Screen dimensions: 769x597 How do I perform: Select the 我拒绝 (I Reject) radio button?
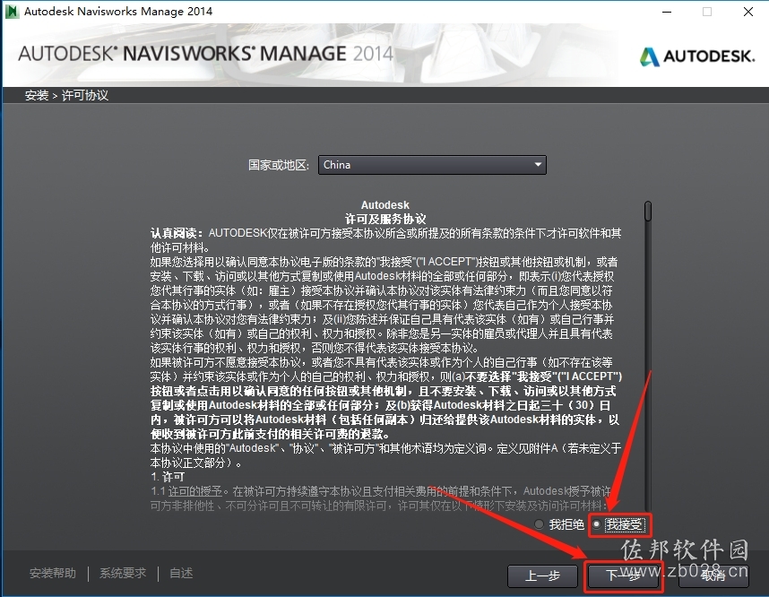click(x=539, y=524)
